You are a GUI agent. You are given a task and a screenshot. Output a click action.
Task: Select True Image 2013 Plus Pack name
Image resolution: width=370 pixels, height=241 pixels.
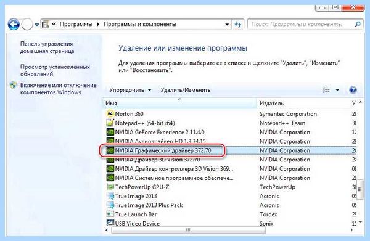point(149,205)
